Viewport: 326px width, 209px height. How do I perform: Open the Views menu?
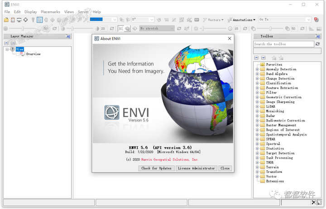(x=69, y=12)
